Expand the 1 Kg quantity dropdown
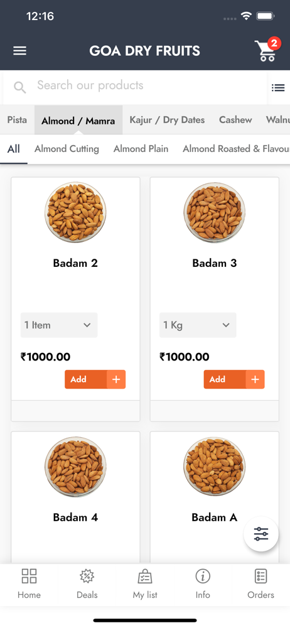This screenshot has width=290, height=628. 198,325
